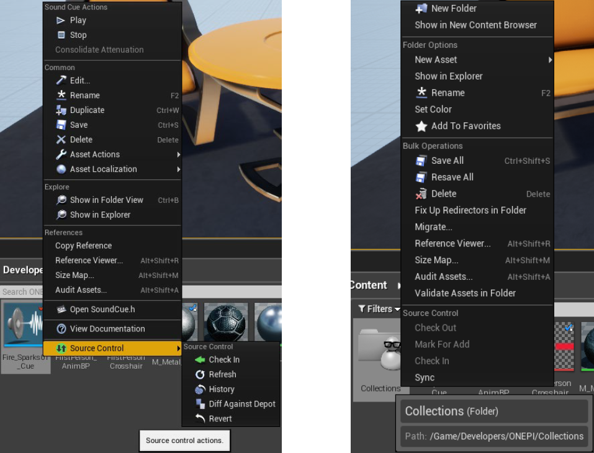This screenshot has width=594, height=453.
Task: Open Set Color for the folder
Action: tap(434, 109)
